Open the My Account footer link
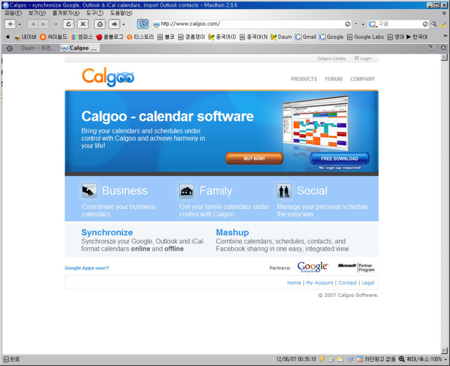The height and width of the screenshot is (366, 450). (320, 283)
